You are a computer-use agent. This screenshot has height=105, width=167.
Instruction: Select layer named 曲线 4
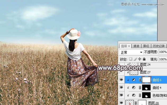[157, 88]
